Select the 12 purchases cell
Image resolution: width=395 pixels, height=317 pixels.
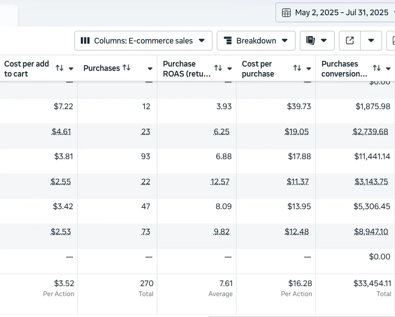(x=146, y=107)
